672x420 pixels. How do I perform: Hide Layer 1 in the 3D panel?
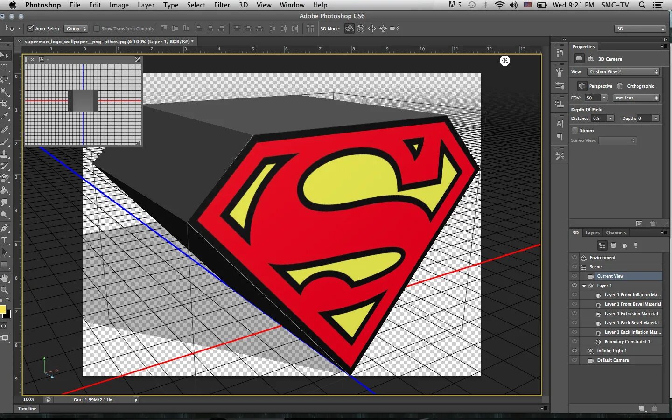(574, 285)
